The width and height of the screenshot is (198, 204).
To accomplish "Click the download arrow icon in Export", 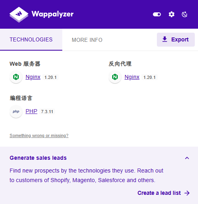I will pos(165,39).
